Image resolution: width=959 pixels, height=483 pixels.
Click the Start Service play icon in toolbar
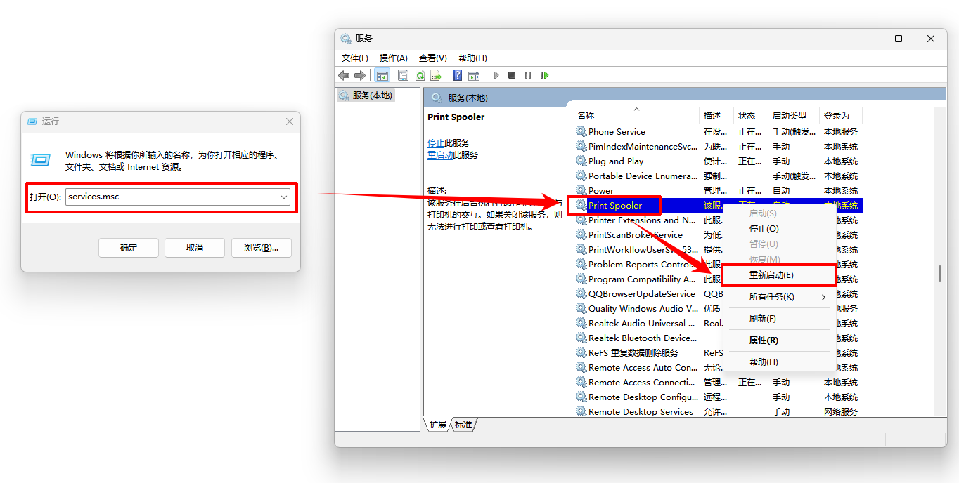(496, 75)
